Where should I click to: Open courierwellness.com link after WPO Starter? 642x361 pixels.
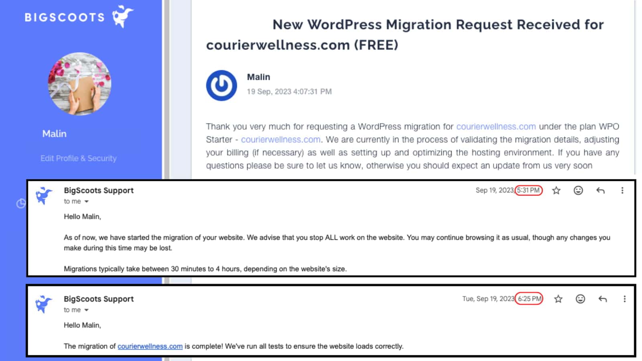280,140
